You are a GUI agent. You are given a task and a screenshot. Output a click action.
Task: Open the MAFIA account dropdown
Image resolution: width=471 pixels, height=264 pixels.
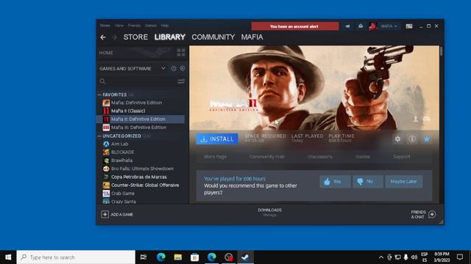click(x=389, y=26)
